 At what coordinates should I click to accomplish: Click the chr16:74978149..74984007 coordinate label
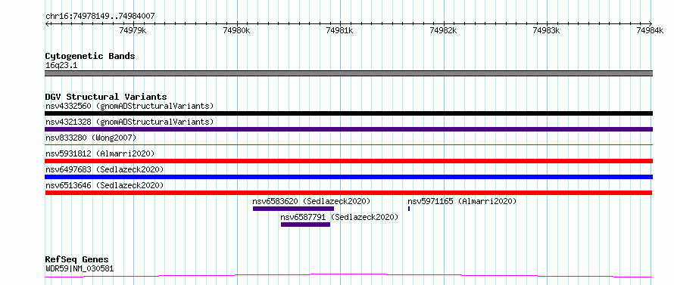(x=100, y=17)
